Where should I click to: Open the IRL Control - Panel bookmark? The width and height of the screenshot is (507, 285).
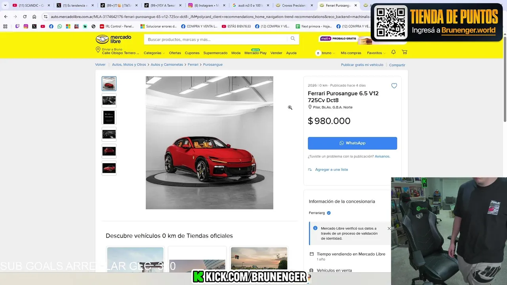117,27
